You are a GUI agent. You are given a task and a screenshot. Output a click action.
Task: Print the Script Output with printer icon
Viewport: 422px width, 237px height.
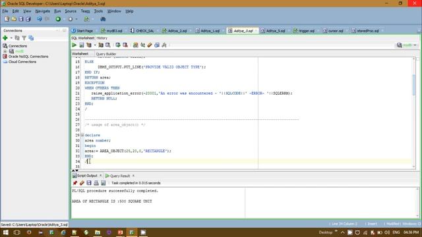96,183
